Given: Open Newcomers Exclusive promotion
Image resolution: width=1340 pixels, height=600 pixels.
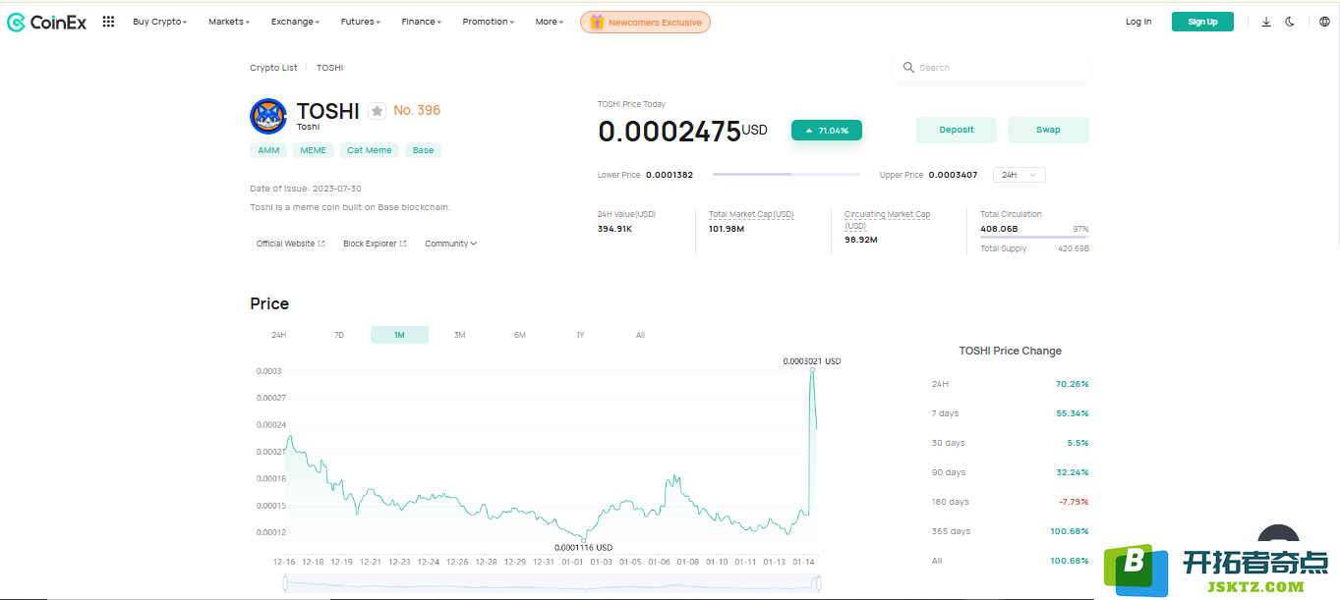Looking at the screenshot, I should pos(645,22).
